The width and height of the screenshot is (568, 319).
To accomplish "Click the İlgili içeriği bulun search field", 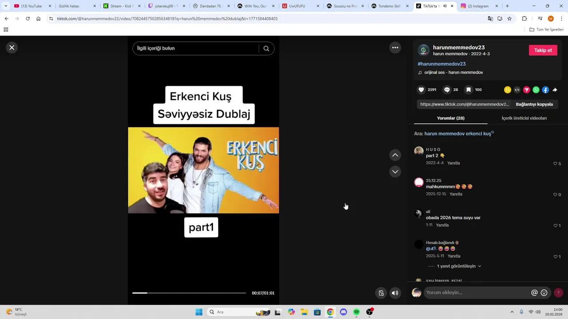I will (x=195, y=48).
